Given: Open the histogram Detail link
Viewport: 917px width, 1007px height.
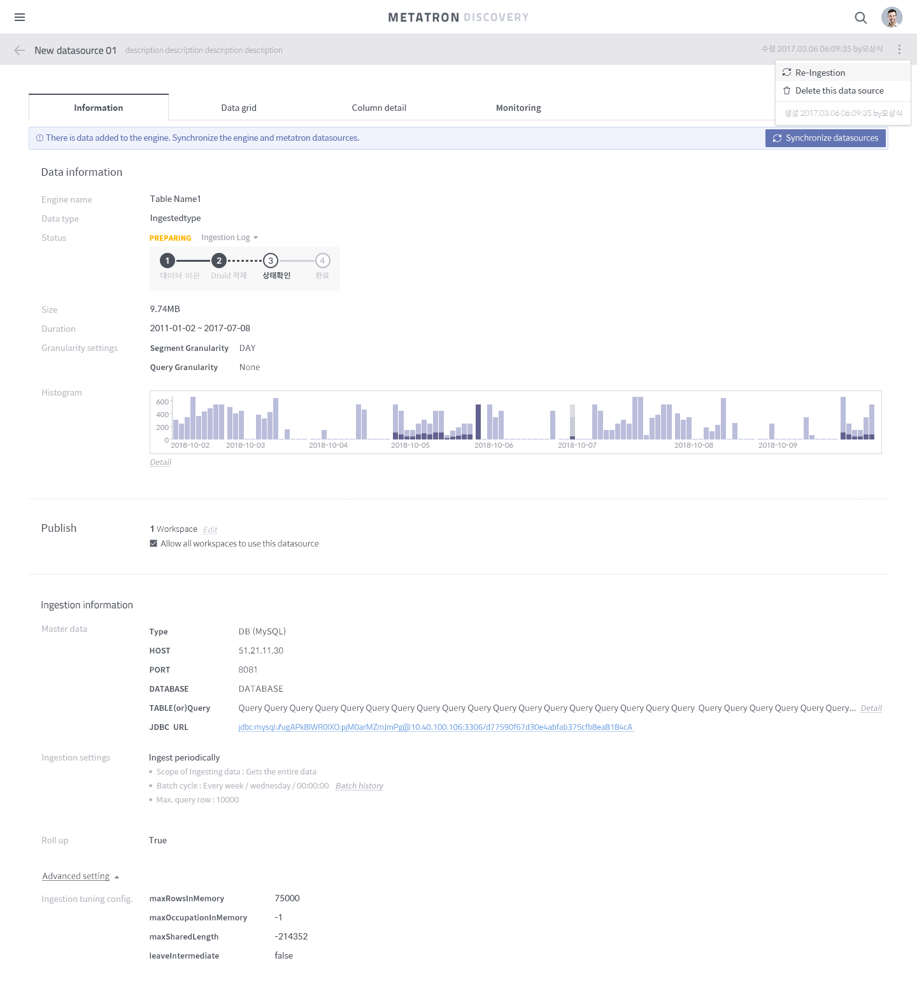Looking at the screenshot, I should (160, 462).
